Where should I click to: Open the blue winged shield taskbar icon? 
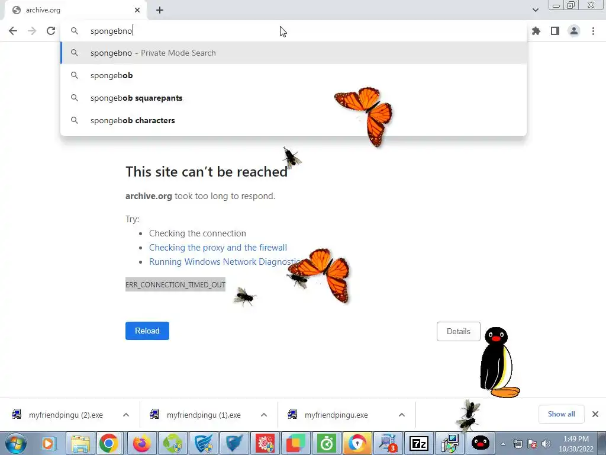click(204, 443)
